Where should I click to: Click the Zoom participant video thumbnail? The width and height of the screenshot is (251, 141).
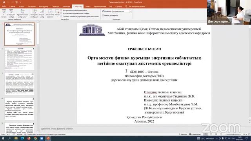tap(229, 12)
